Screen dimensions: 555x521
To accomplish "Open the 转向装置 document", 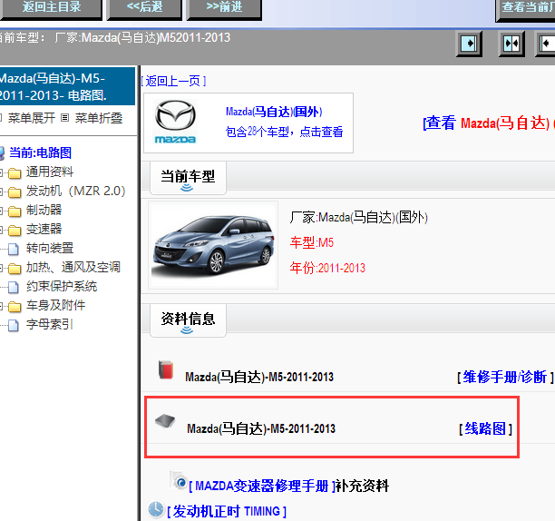I will point(50,249).
